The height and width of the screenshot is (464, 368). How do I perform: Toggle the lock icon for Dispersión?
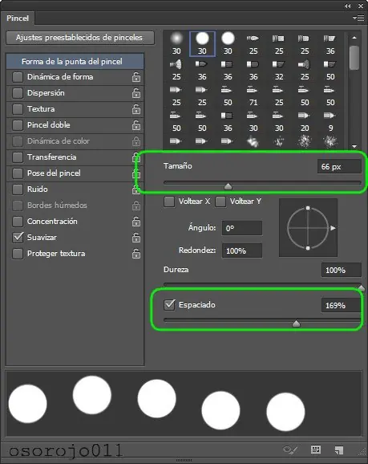[136, 93]
